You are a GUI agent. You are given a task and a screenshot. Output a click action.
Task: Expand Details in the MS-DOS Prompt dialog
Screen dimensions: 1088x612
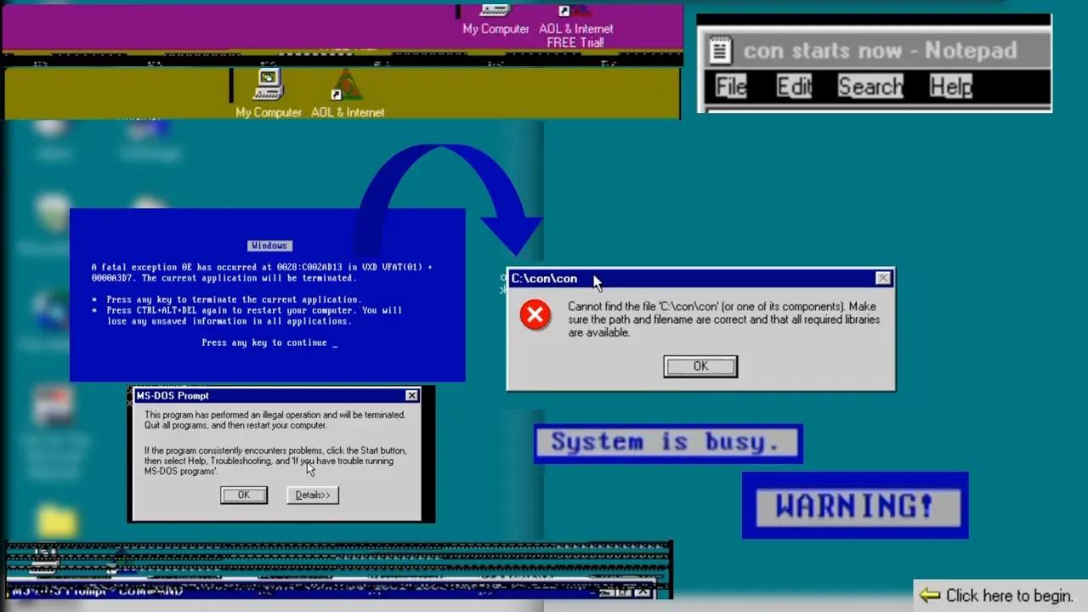312,495
